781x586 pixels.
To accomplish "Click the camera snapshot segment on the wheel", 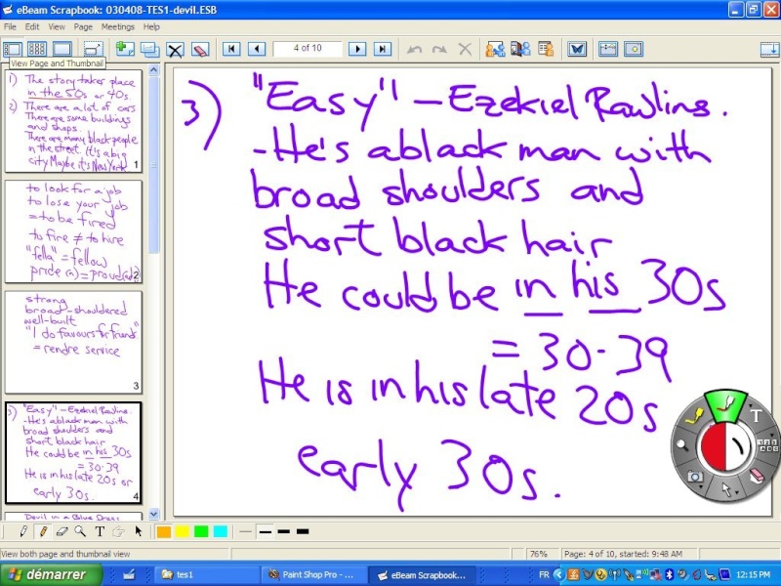I will click(694, 477).
